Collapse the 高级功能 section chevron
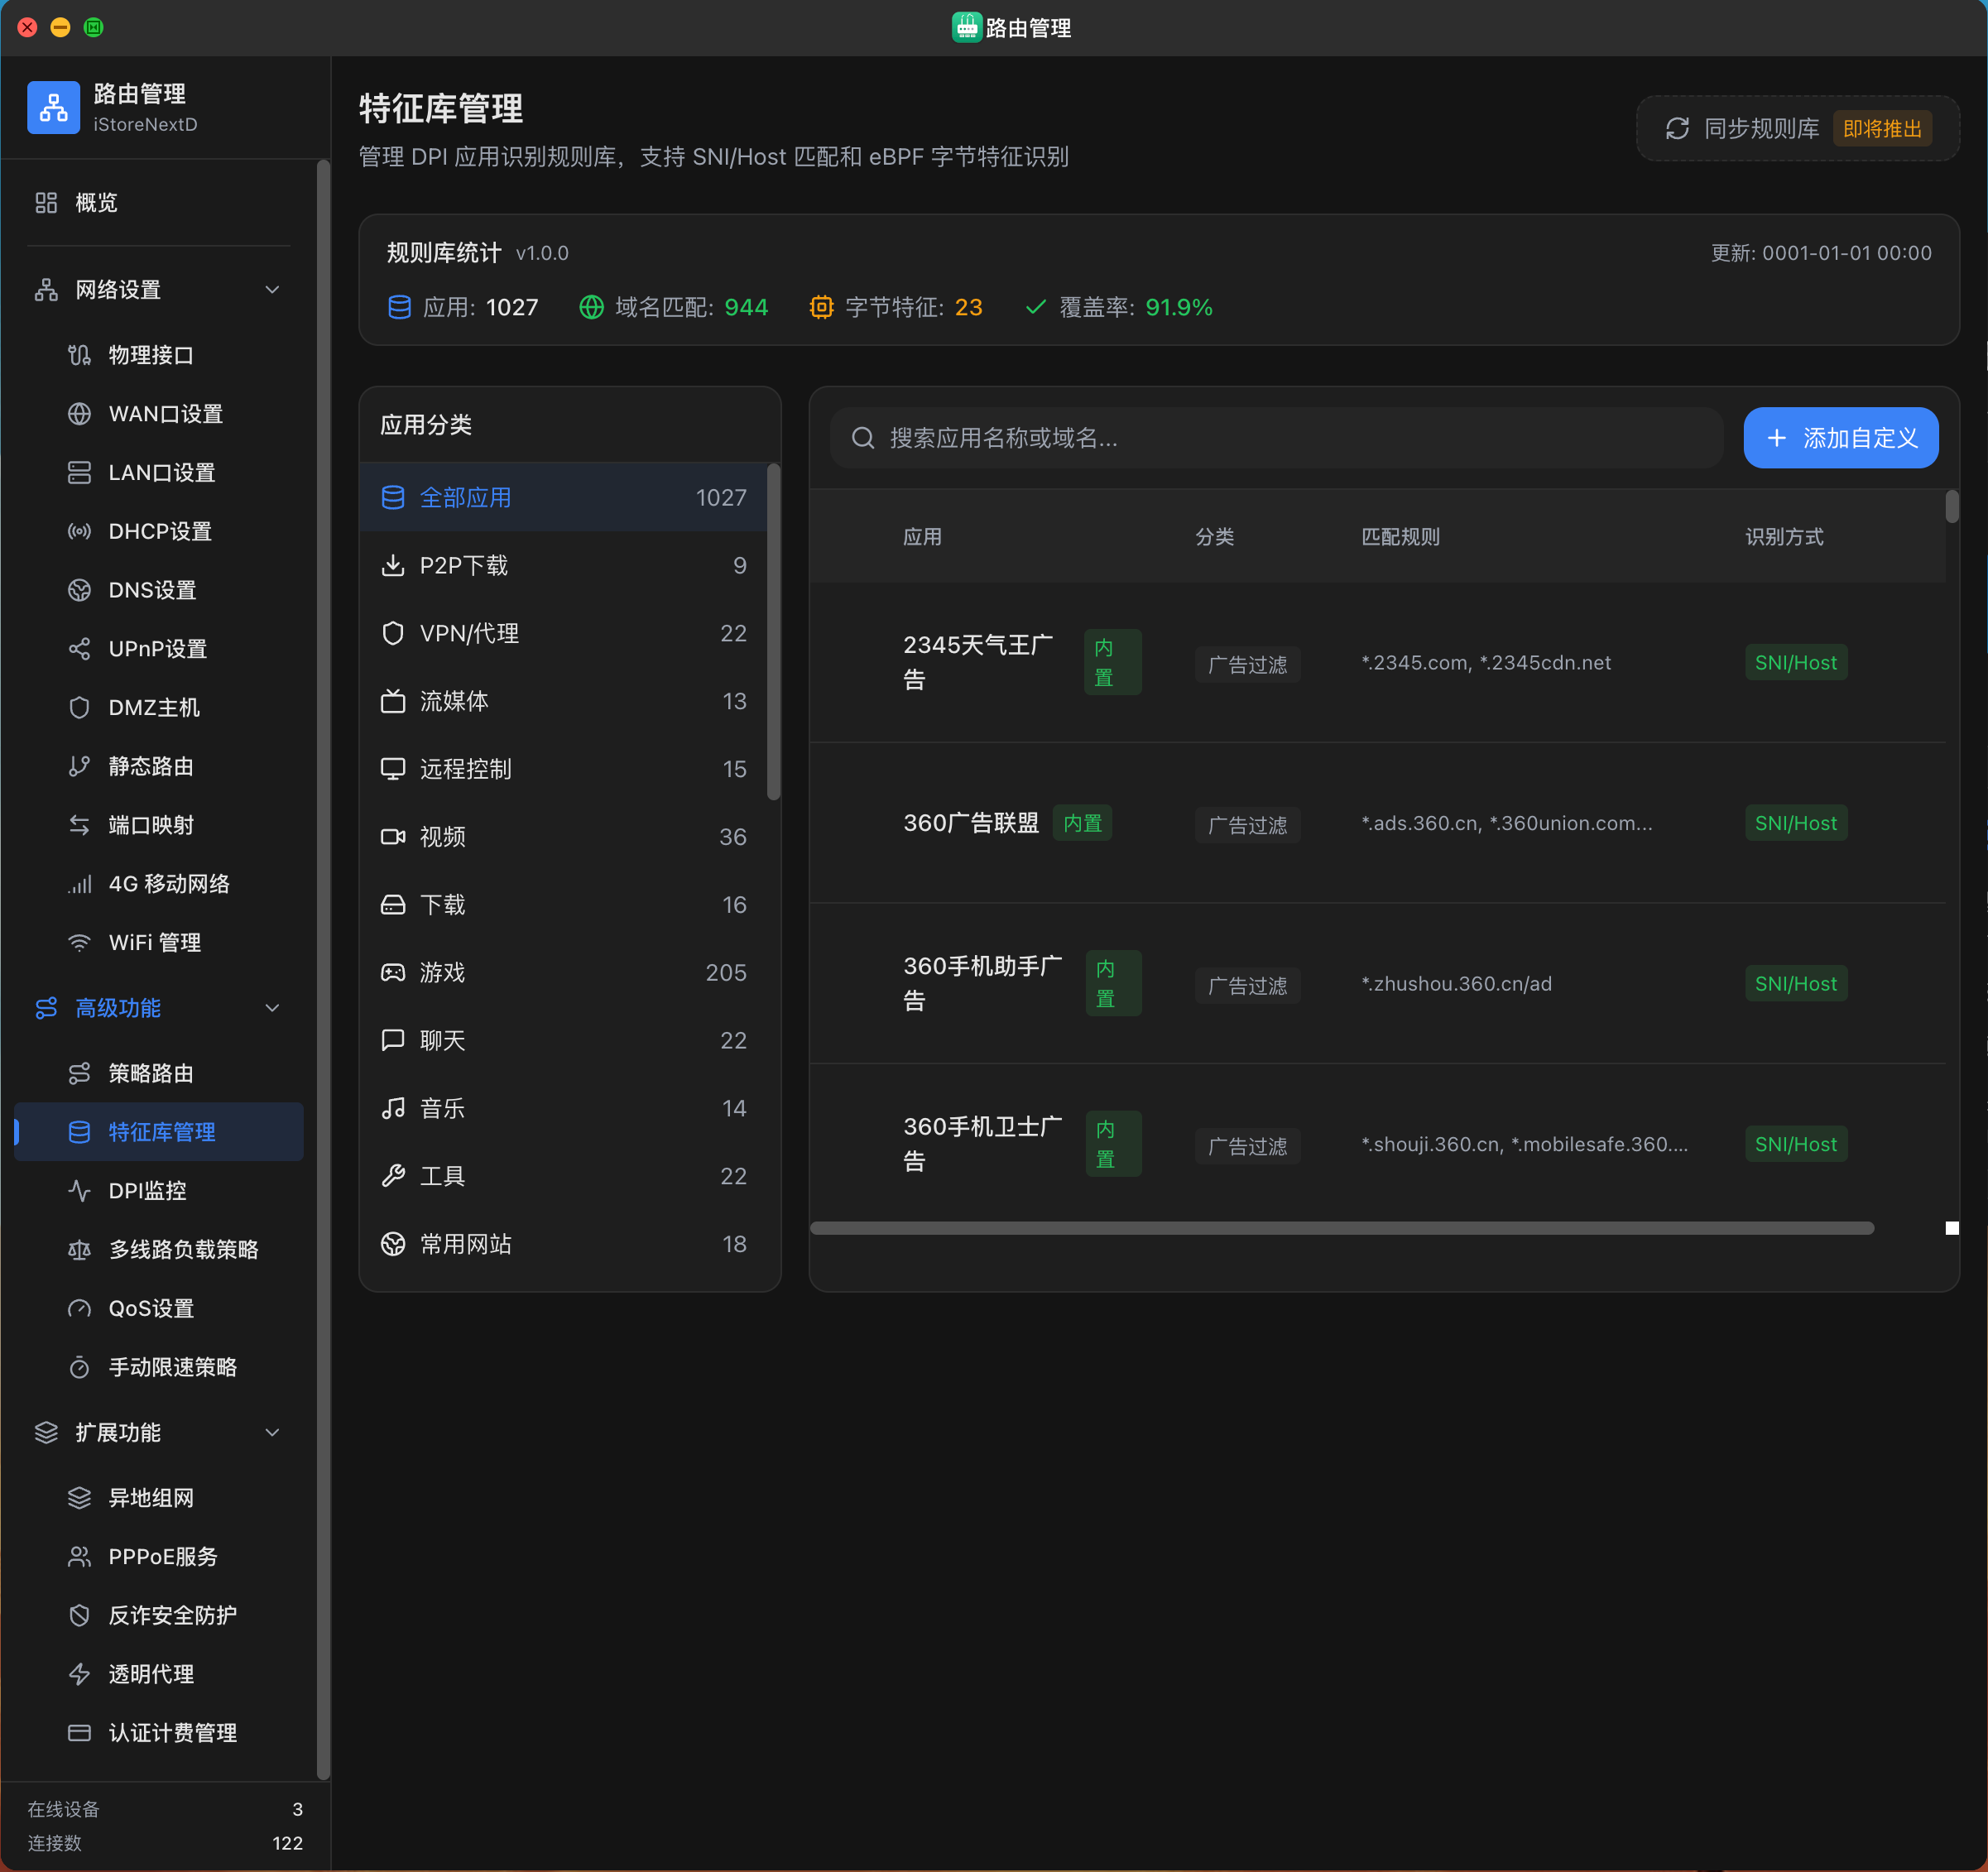The height and width of the screenshot is (1872, 1988). click(x=272, y=1008)
